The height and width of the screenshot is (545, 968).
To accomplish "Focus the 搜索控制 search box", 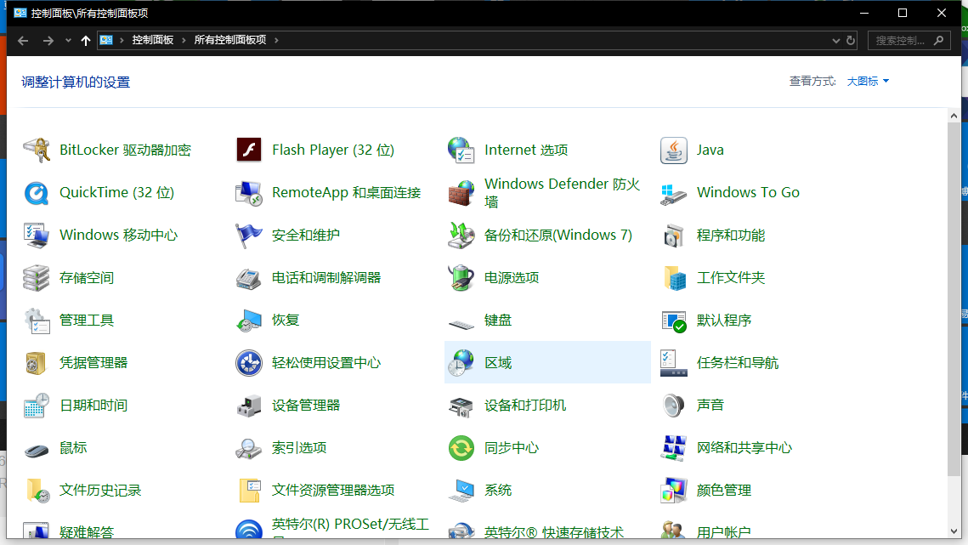I will [909, 41].
